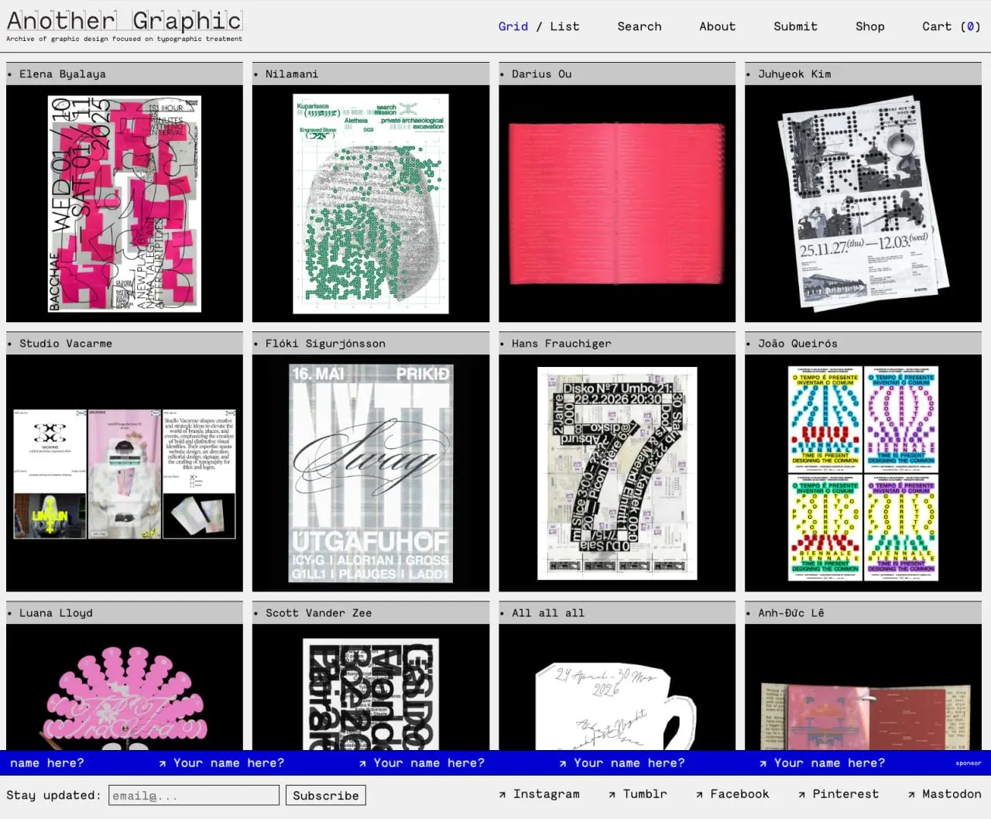The height and width of the screenshot is (819, 991).
Task: Open Nilamani's green dotted poster thumbnail
Action: click(371, 204)
